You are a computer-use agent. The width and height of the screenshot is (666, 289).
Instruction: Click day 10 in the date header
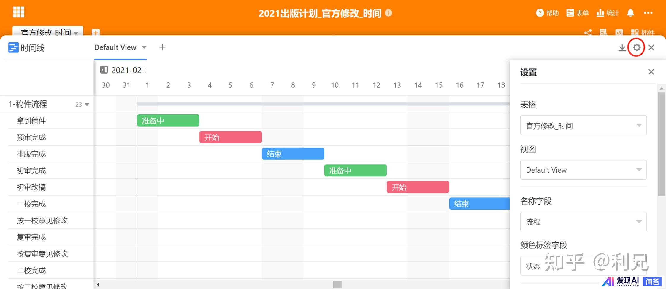coord(335,85)
